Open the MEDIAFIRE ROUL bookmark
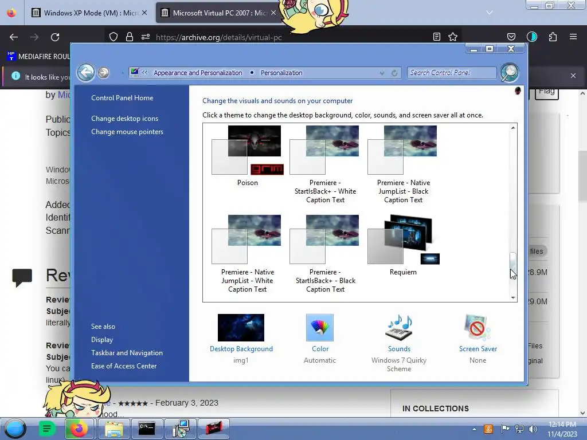 38,57
